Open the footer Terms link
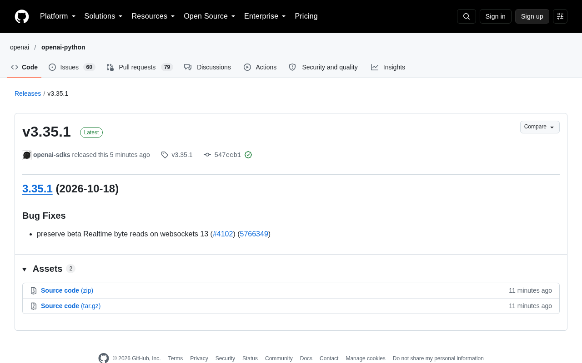Viewport: 582px width, 363px height. (176, 358)
